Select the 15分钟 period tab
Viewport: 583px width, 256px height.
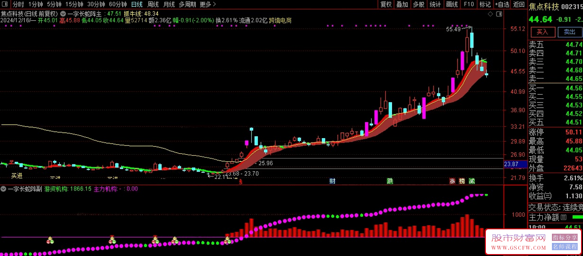pyautogui.click(x=74, y=4)
